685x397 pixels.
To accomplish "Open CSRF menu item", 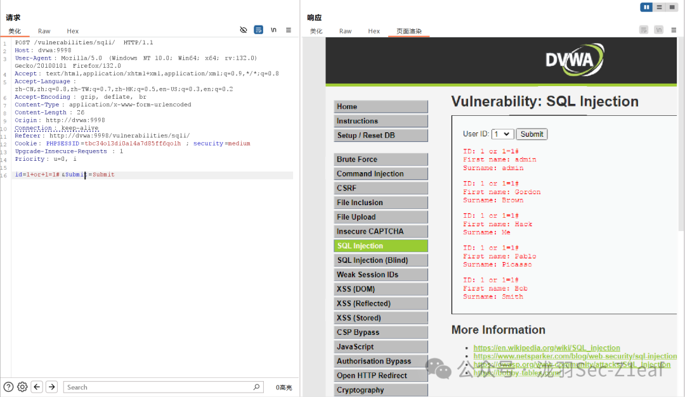I will (x=381, y=188).
